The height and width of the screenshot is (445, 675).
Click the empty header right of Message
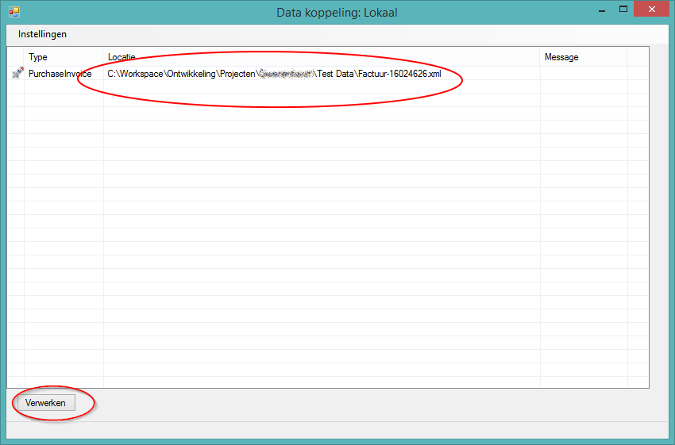coord(637,57)
